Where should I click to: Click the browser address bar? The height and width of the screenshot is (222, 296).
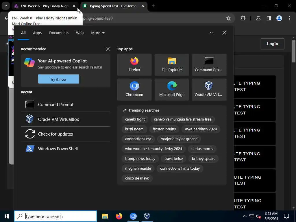click(151, 18)
